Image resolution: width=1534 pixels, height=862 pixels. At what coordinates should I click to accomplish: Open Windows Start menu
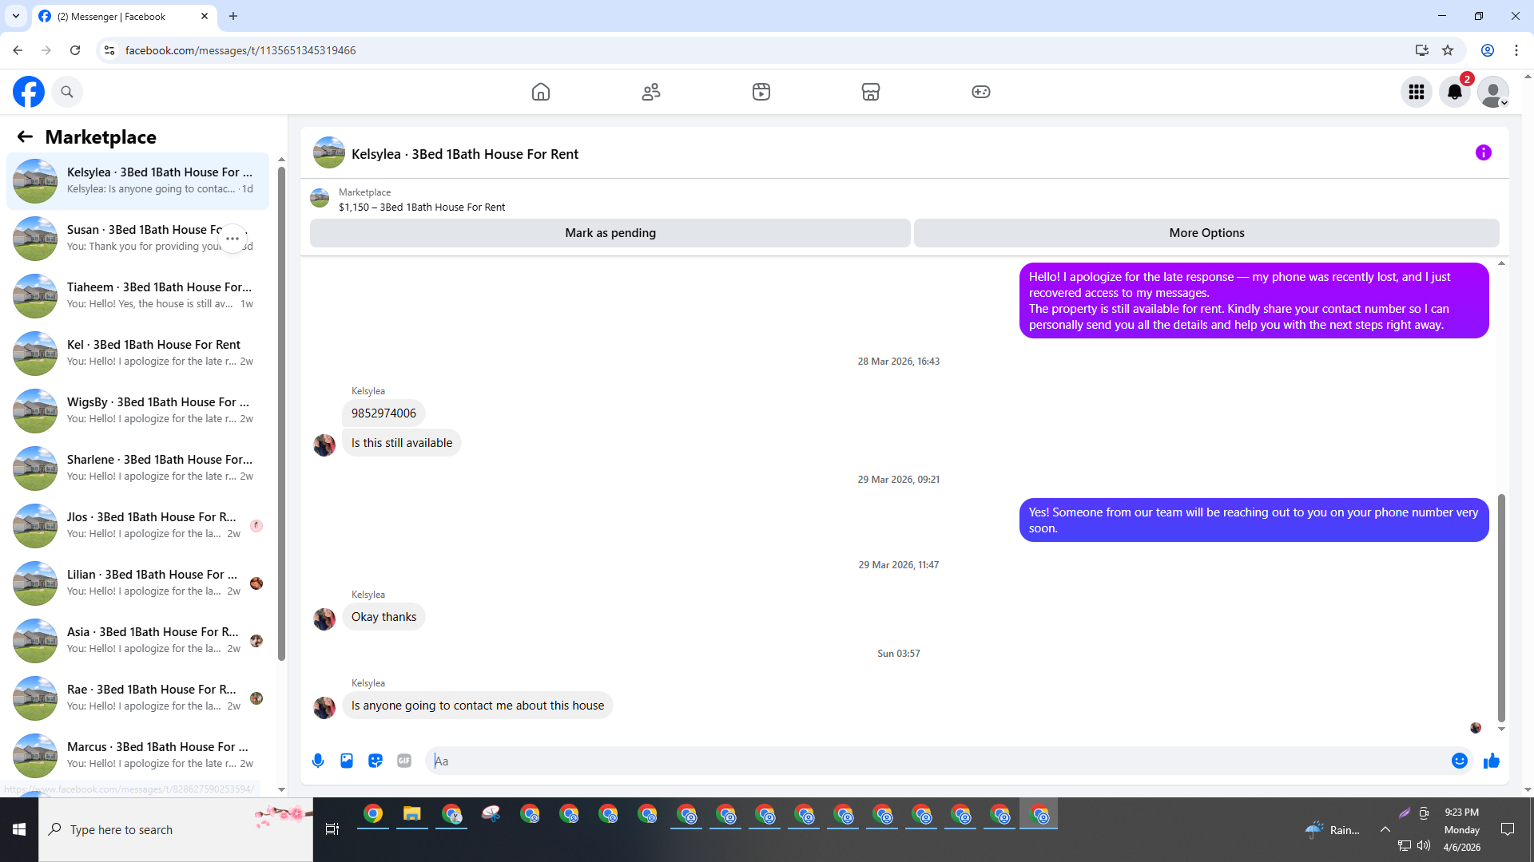click(x=19, y=829)
